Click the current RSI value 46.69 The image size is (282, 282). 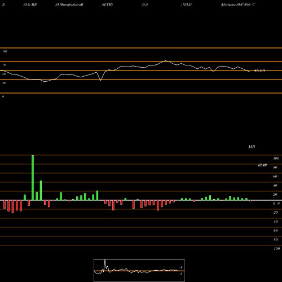[259, 70]
